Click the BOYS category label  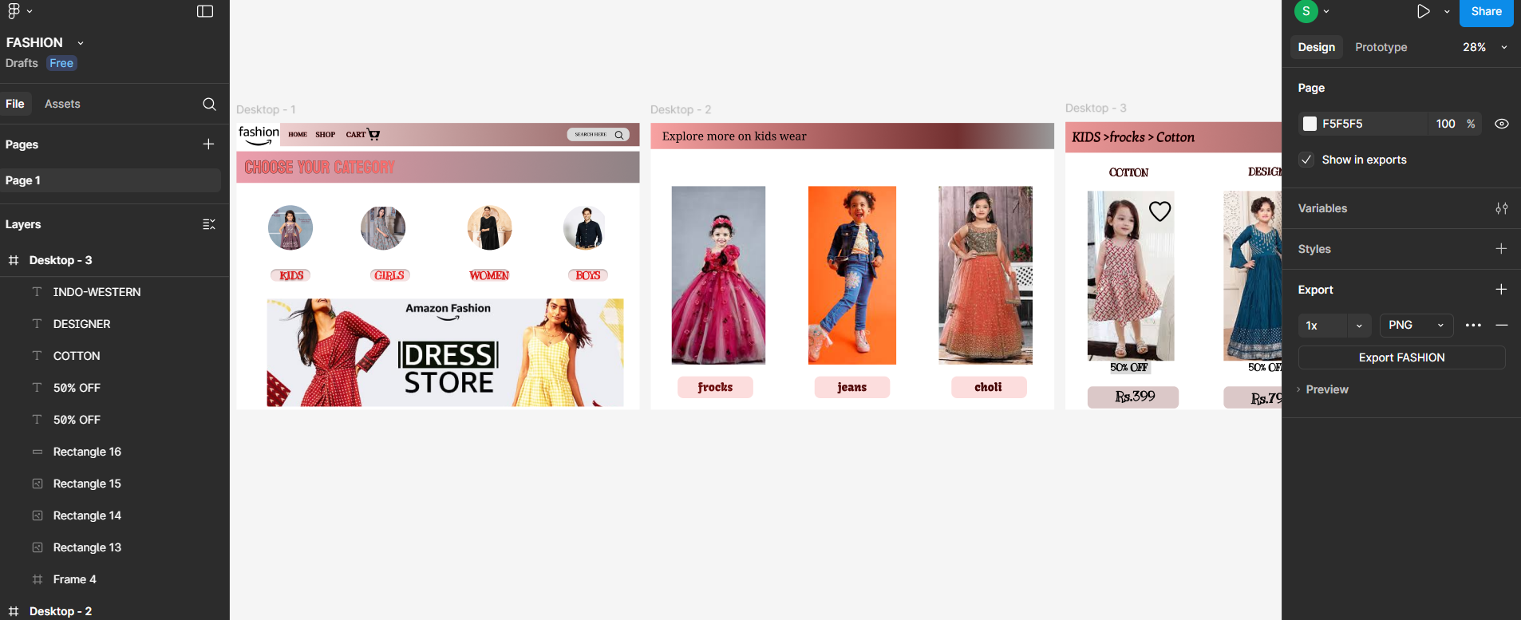click(588, 275)
